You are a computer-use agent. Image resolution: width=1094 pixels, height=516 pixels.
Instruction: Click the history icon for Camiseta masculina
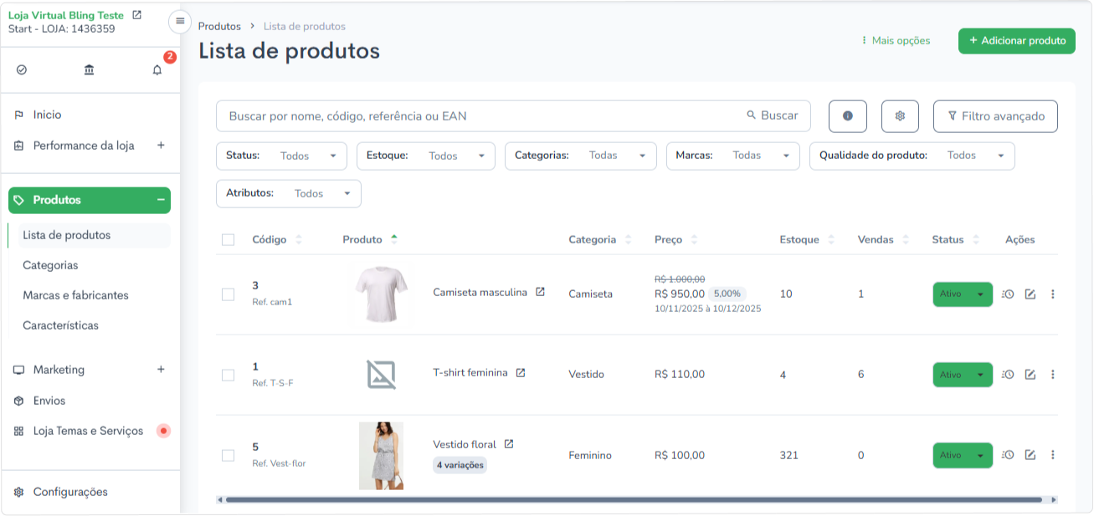[x=1008, y=294]
